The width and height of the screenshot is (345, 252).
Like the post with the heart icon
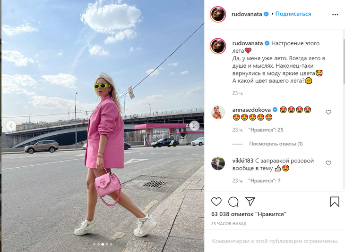click(x=216, y=202)
